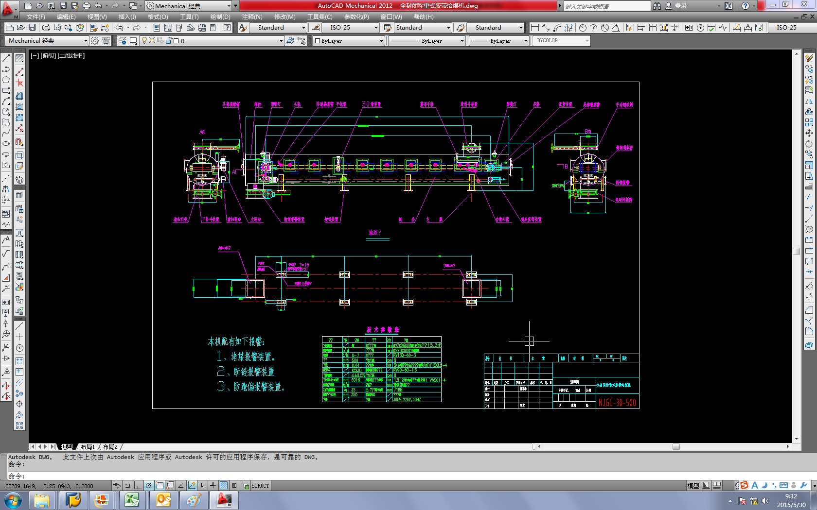The width and height of the screenshot is (817, 510).
Task: Toggle Ortho Mode in status bar
Action: 138,485
